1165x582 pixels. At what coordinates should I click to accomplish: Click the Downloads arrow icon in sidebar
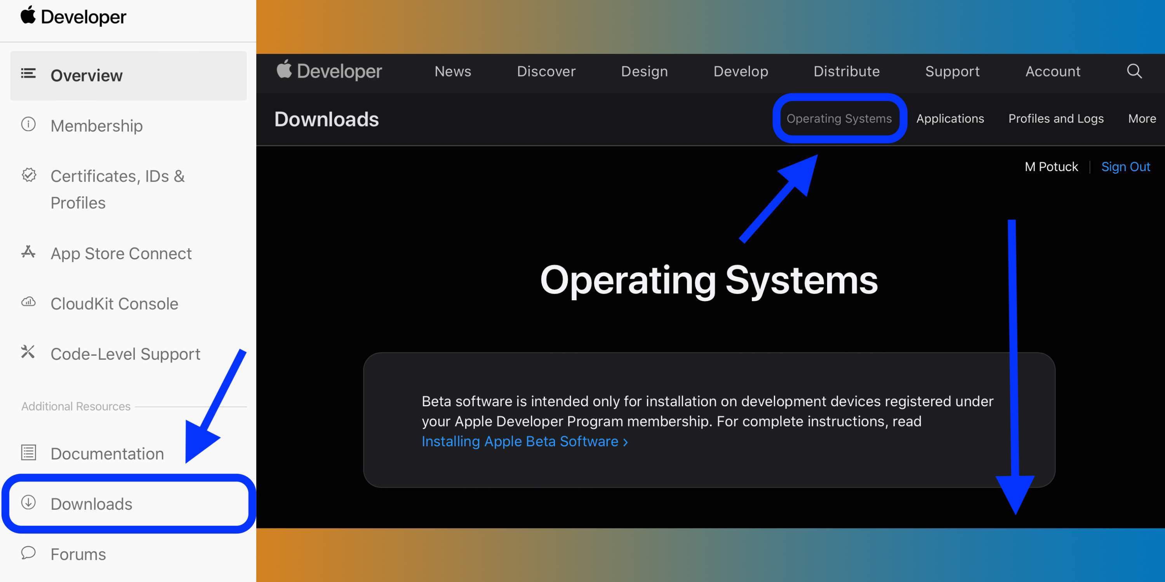tap(28, 502)
